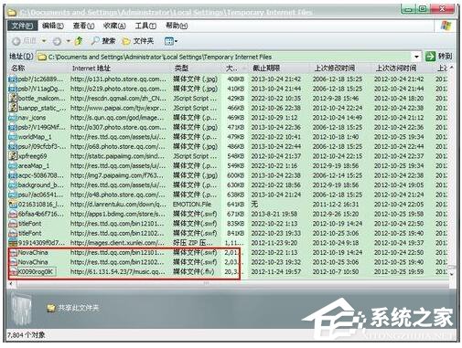Select NovaChina swf dated 2022-10-22 icon

coord(13,253)
